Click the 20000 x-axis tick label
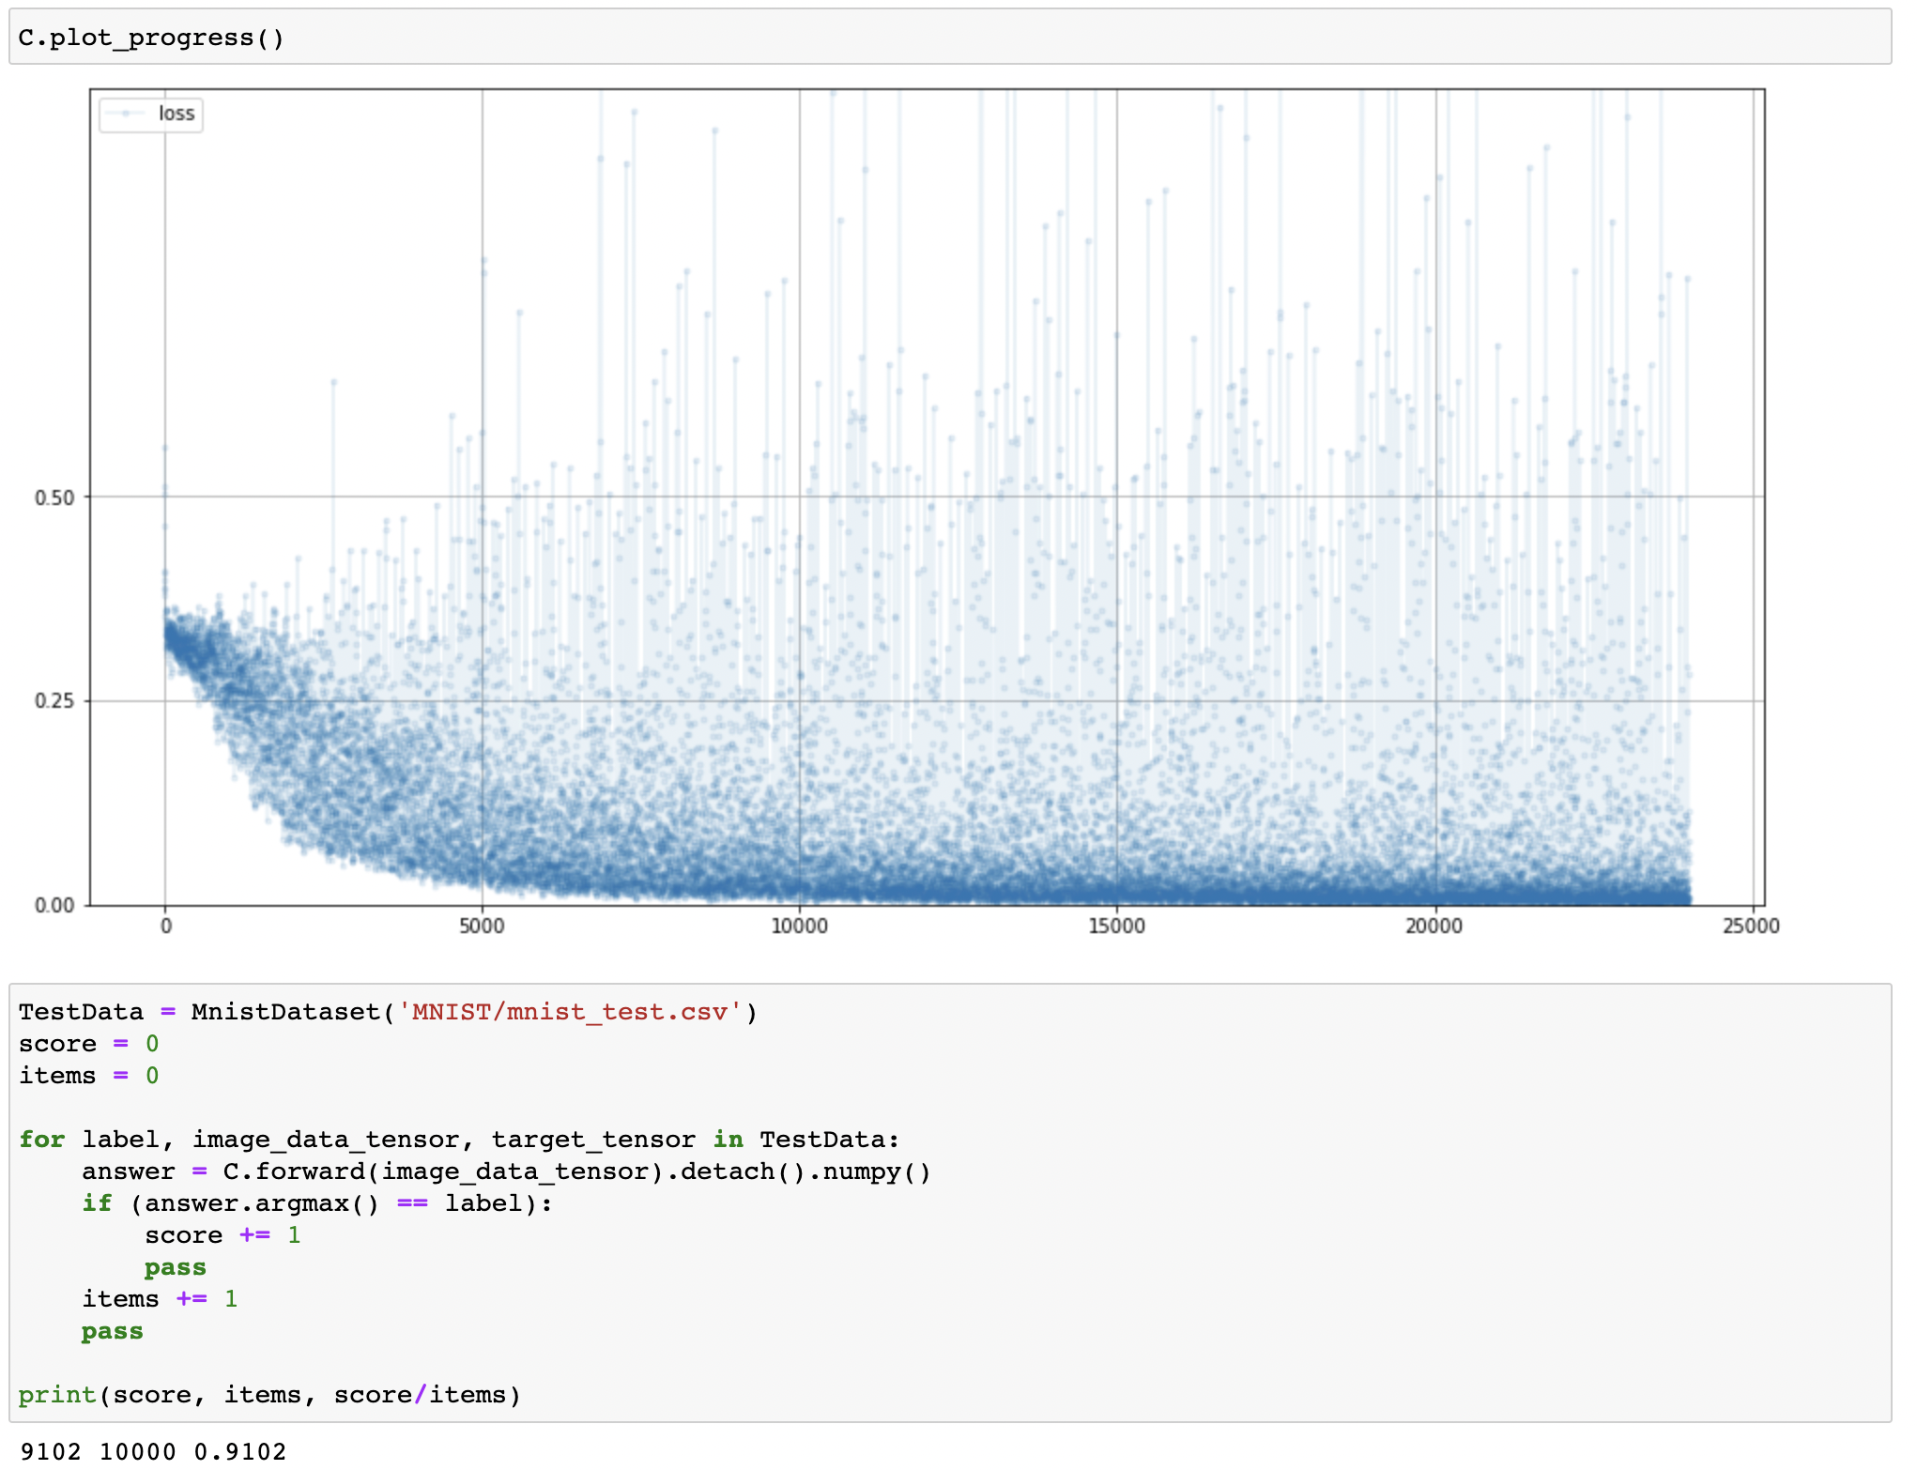The image size is (1917, 1470). pos(1434,926)
